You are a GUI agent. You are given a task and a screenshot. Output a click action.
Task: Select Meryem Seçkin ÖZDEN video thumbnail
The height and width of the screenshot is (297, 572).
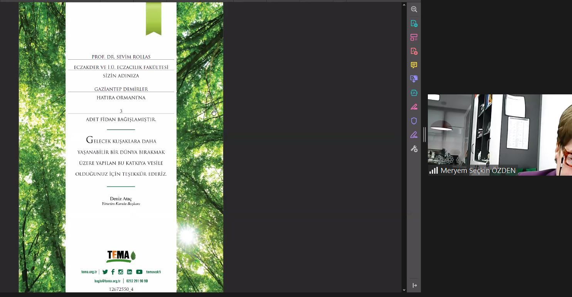[x=500, y=135]
